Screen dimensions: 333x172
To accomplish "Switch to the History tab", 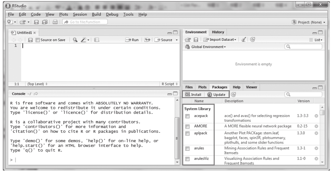I will click(x=218, y=32).
